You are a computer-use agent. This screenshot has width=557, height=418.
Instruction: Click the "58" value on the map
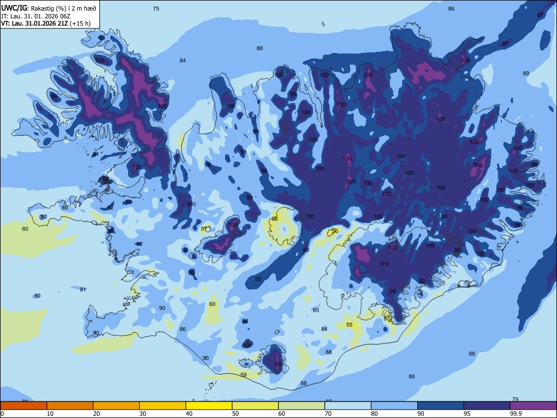(275, 219)
